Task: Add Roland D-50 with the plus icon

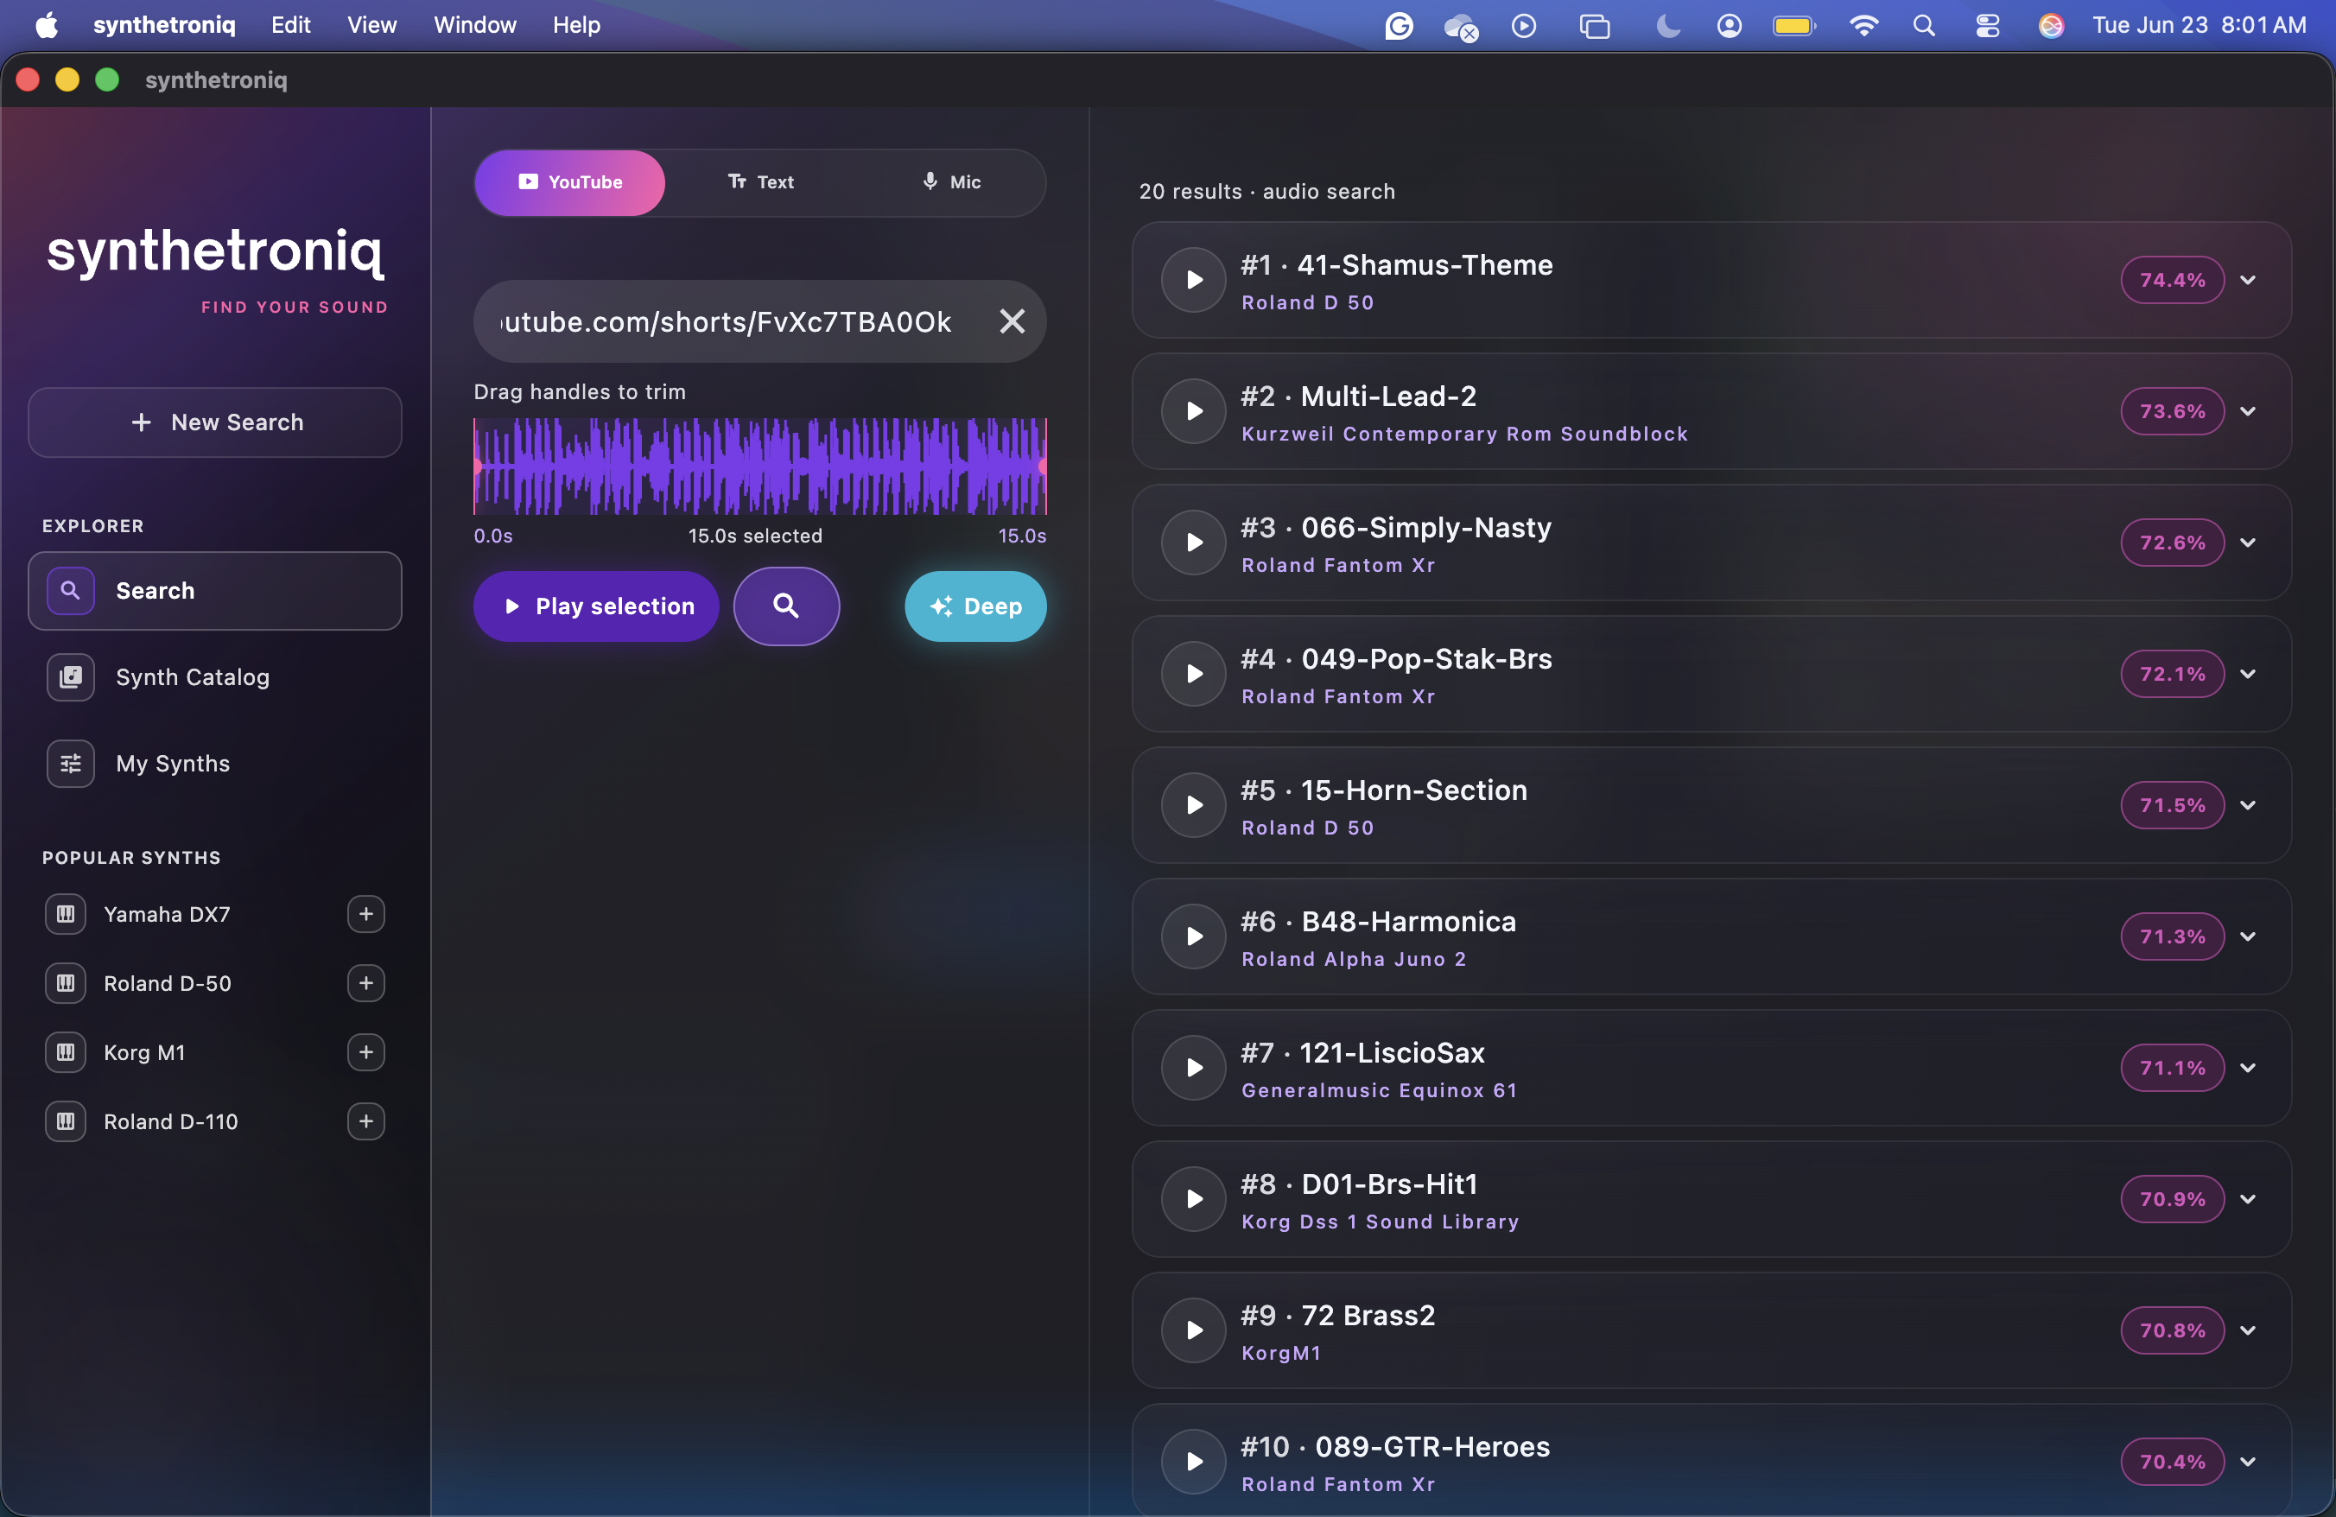Action: [366, 983]
